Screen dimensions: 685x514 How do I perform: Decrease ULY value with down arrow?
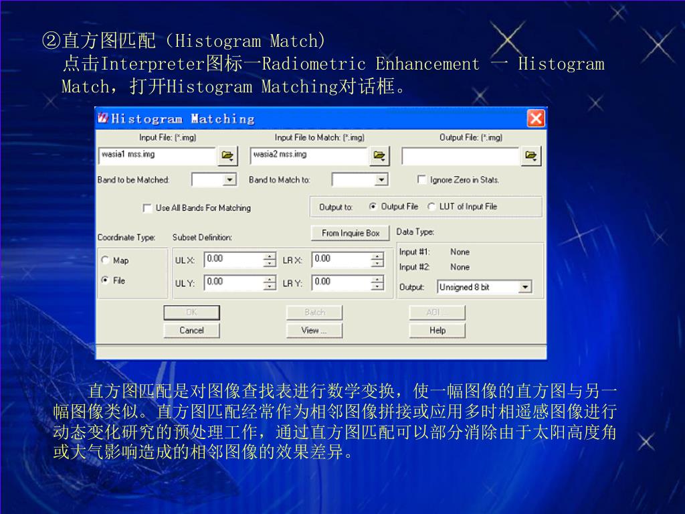point(270,286)
